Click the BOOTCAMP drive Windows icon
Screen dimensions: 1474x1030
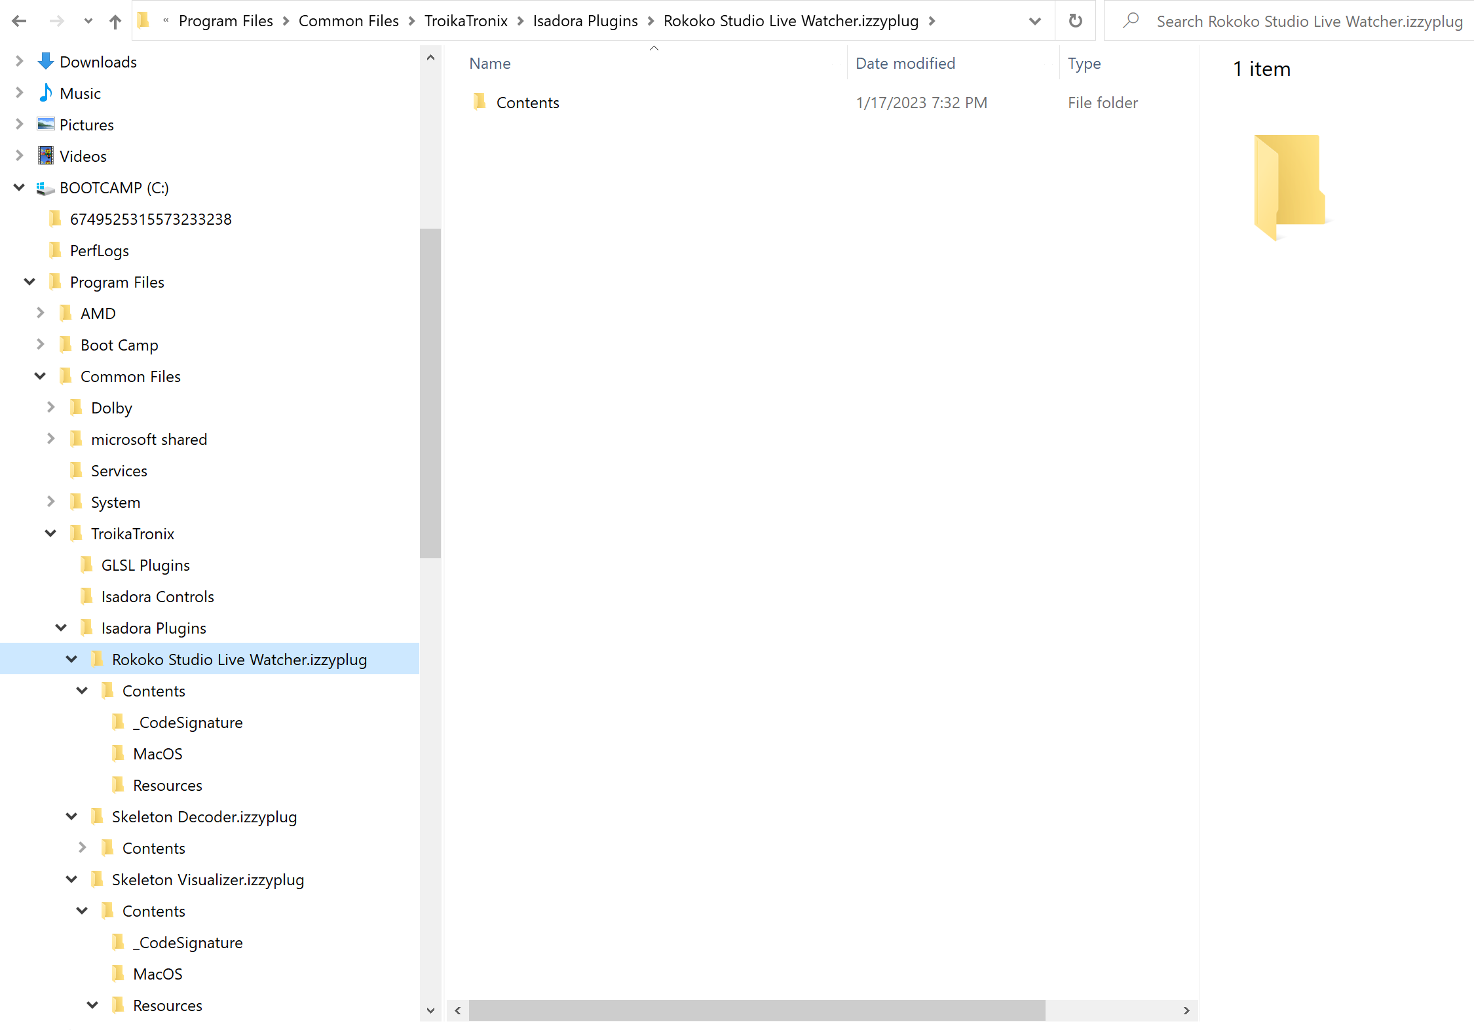[45, 188]
